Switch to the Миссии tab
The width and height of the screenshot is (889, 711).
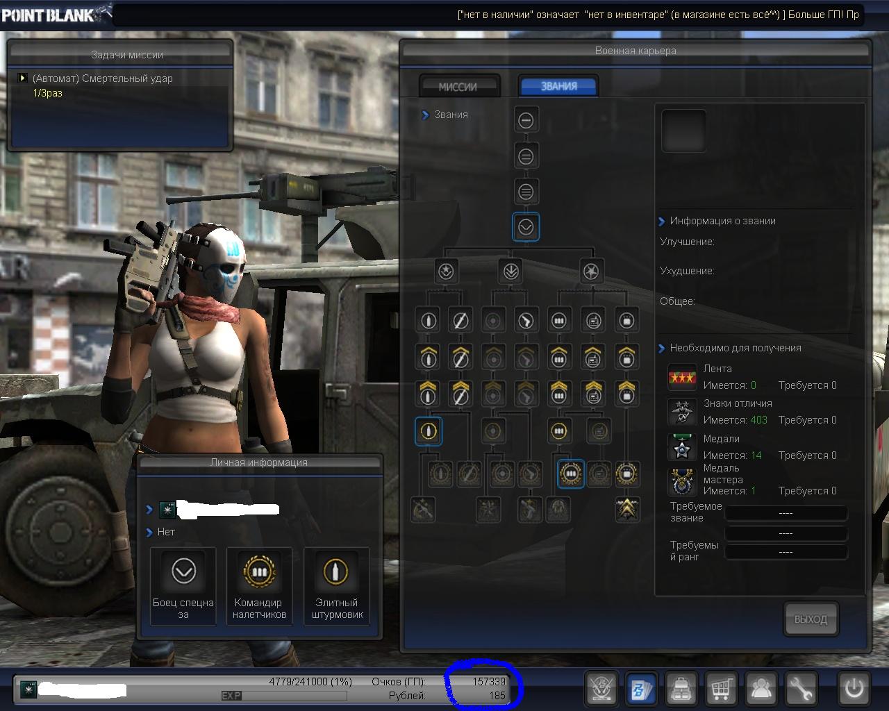coord(458,87)
